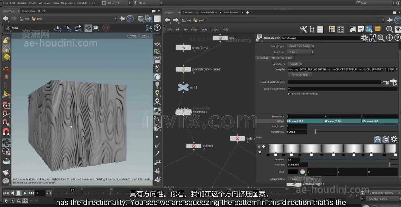Remove ramp point with the X icon
401x207 pixels.
click(x=259, y=146)
